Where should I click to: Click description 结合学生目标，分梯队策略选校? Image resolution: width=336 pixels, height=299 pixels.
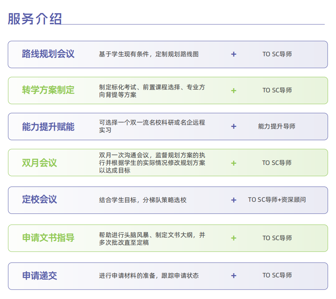click(143, 200)
